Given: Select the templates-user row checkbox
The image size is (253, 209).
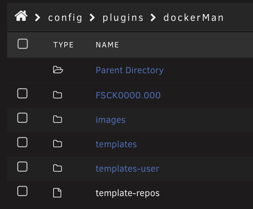Looking at the screenshot, I should point(22,167).
